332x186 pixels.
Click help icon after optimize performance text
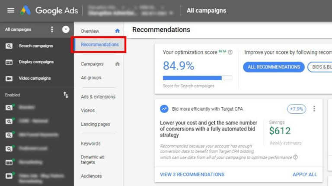(x=296, y=157)
